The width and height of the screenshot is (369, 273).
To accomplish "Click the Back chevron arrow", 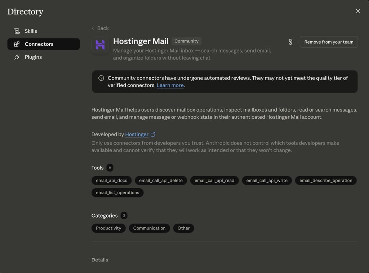I will point(93,28).
